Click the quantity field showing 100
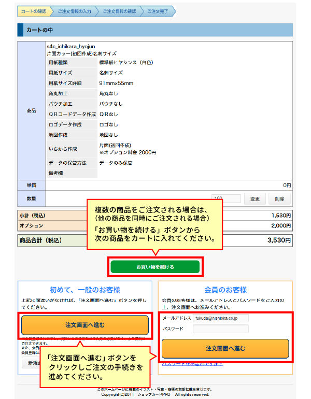Screen dimensions: 311x399 [227, 199]
